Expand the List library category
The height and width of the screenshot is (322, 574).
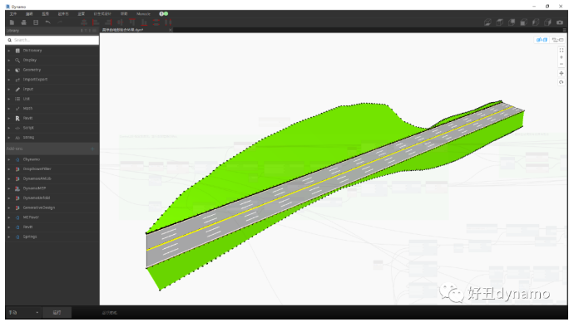(9, 99)
